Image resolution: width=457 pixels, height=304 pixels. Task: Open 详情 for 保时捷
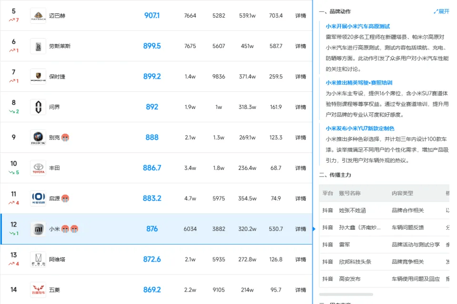pos(300,77)
